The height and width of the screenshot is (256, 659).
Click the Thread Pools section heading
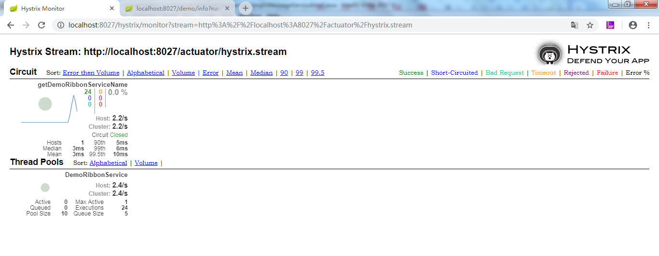tap(37, 162)
